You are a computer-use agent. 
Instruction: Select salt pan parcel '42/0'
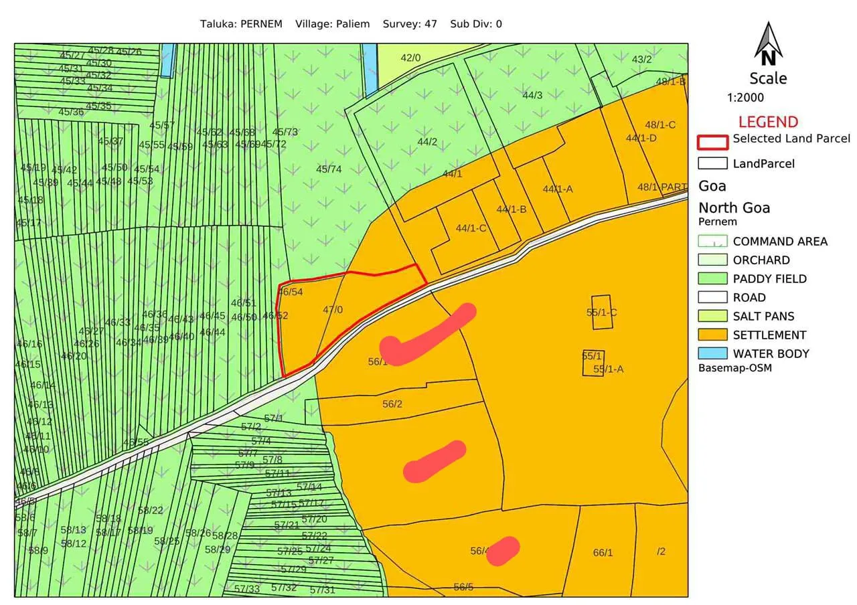pos(410,58)
